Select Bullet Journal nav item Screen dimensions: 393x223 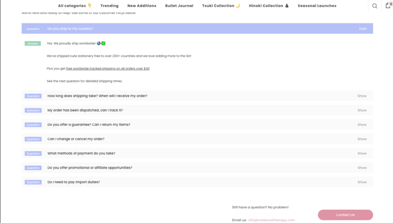pos(179,6)
